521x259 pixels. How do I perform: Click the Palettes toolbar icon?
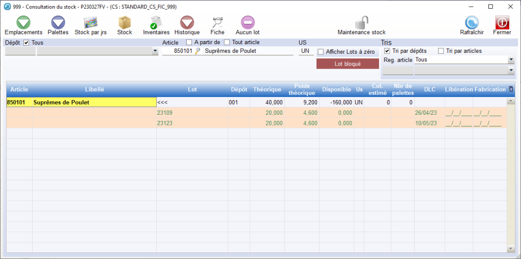pyautogui.click(x=58, y=23)
